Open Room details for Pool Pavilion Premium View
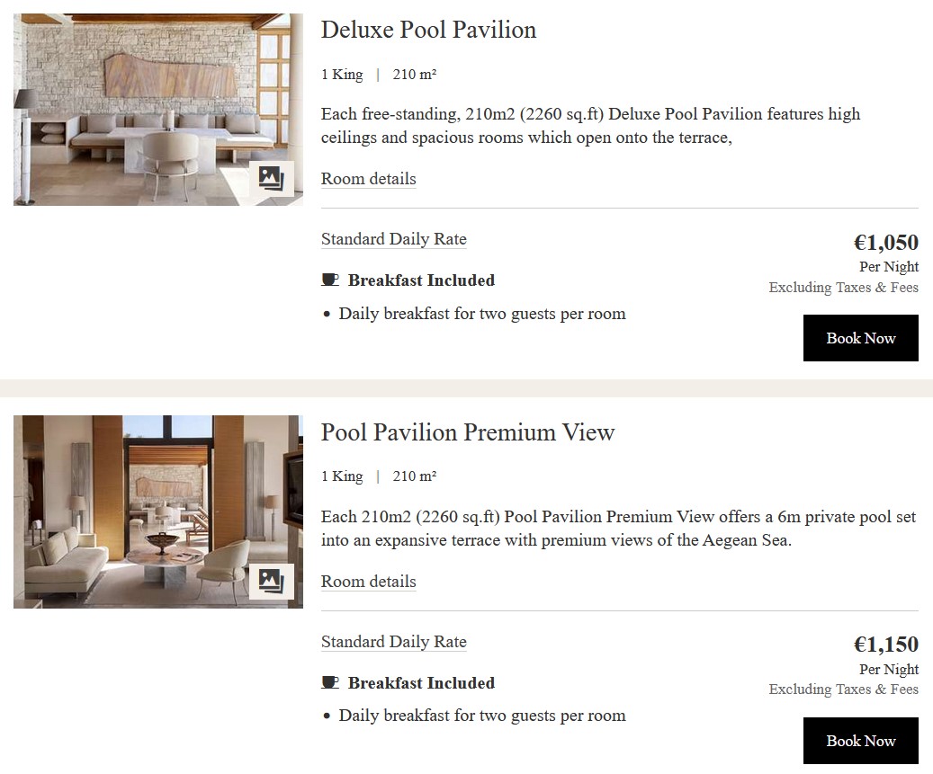Screen dimensions: 933x774 click(x=368, y=582)
